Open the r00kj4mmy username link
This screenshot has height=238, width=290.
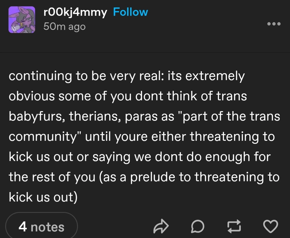(x=75, y=12)
